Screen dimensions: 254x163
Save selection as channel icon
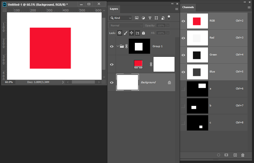click(x=226, y=155)
